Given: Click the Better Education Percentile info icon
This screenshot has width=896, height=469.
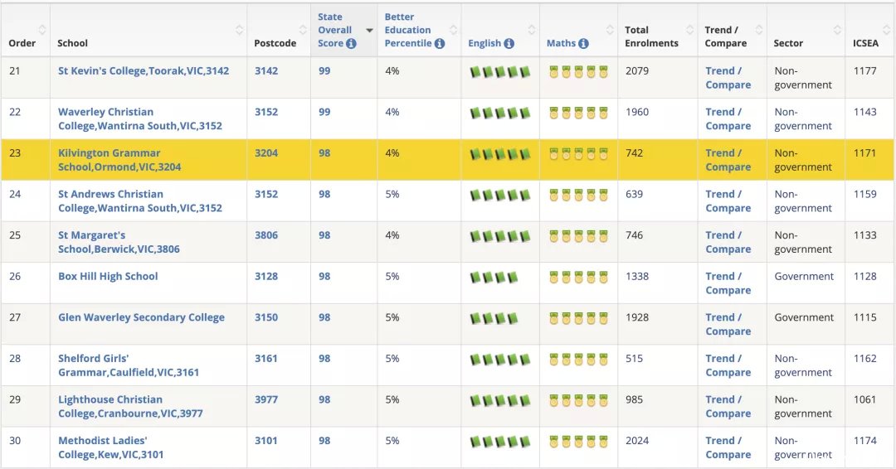Looking at the screenshot, I should 439,43.
